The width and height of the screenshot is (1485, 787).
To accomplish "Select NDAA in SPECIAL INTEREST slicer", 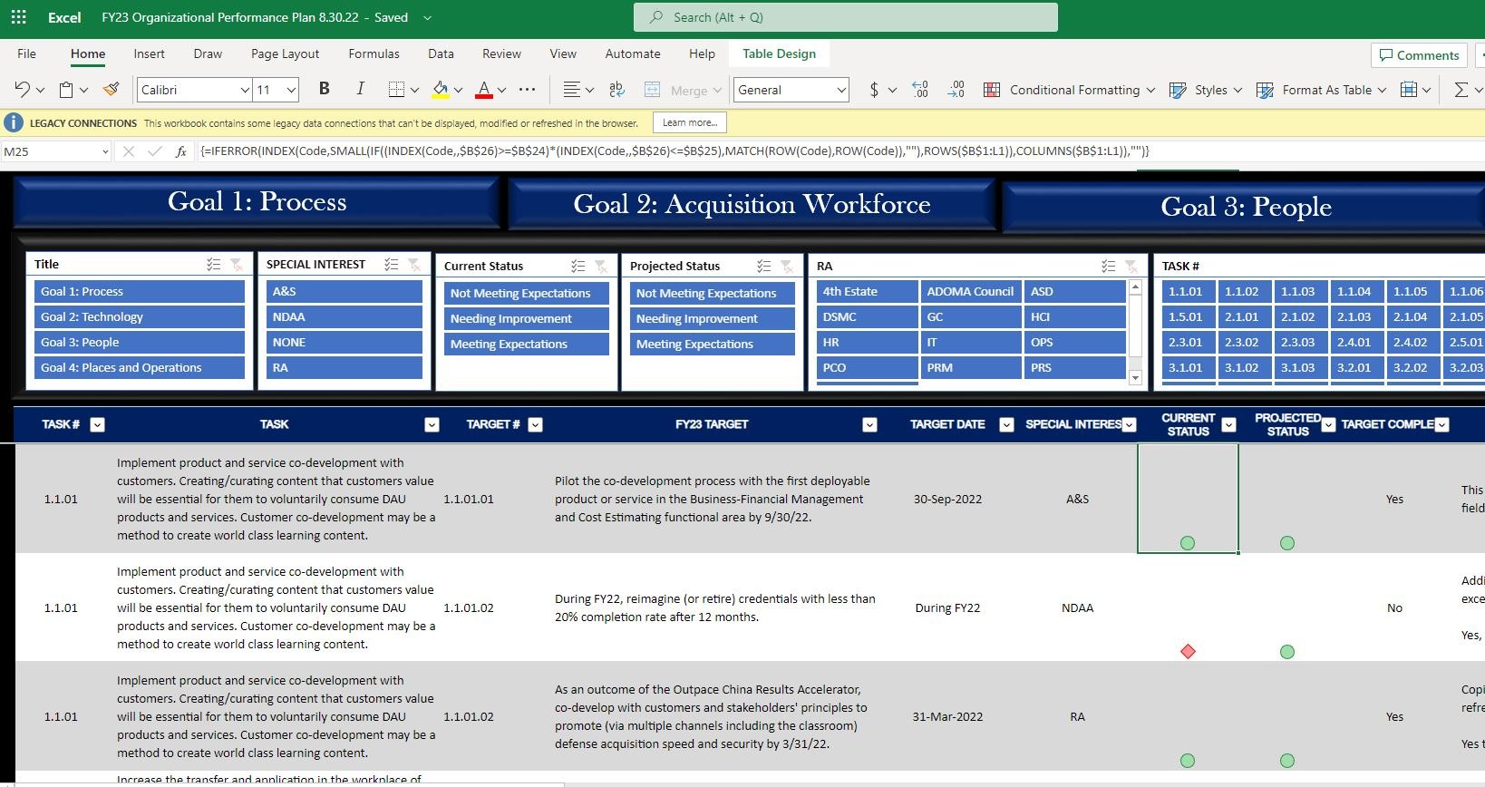I will pyautogui.click(x=345, y=316).
